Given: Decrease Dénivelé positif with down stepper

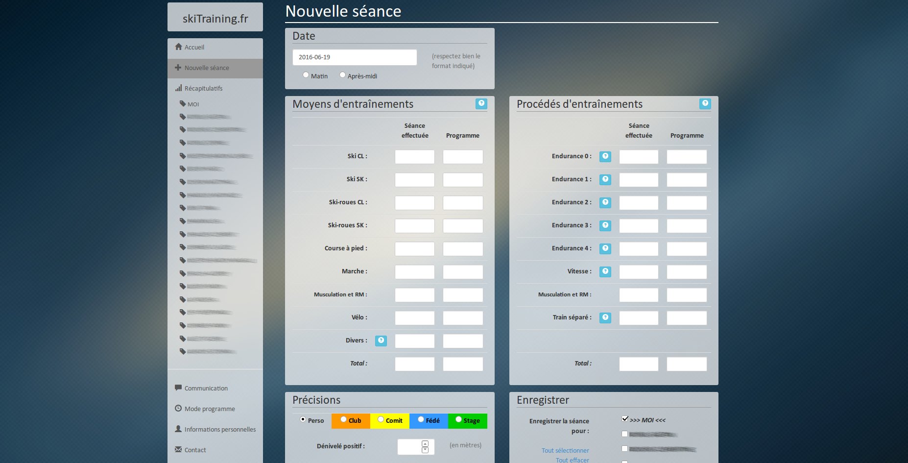Looking at the screenshot, I should [x=425, y=450].
